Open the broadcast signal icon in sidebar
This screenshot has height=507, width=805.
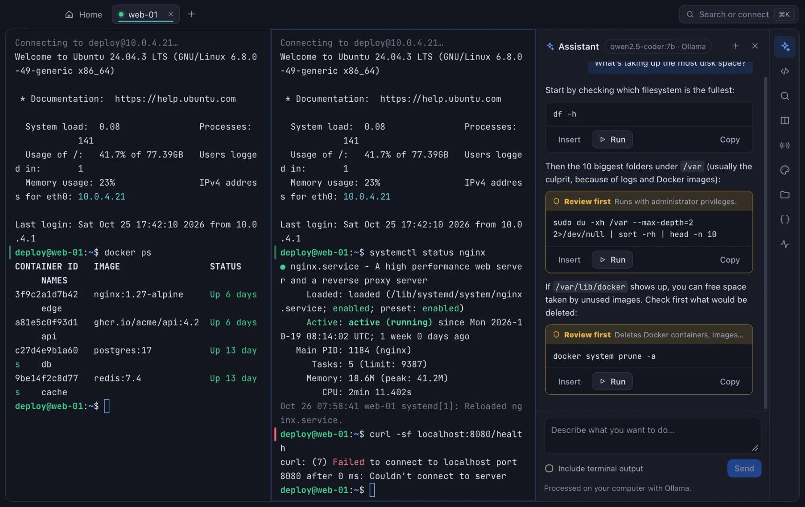pos(785,145)
